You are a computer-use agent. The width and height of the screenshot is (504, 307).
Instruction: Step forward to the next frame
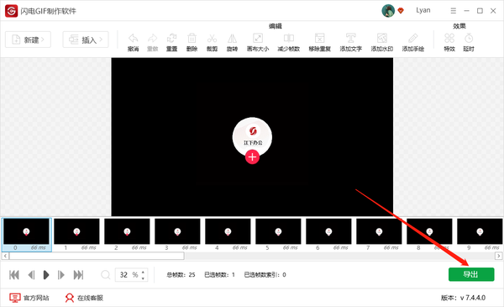click(61, 275)
